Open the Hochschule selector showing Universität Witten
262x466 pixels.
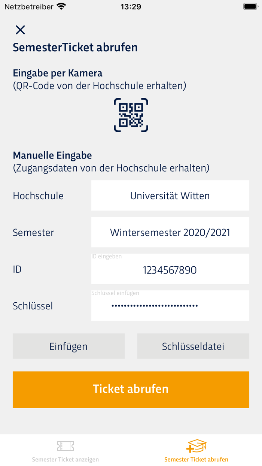[170, 196]
